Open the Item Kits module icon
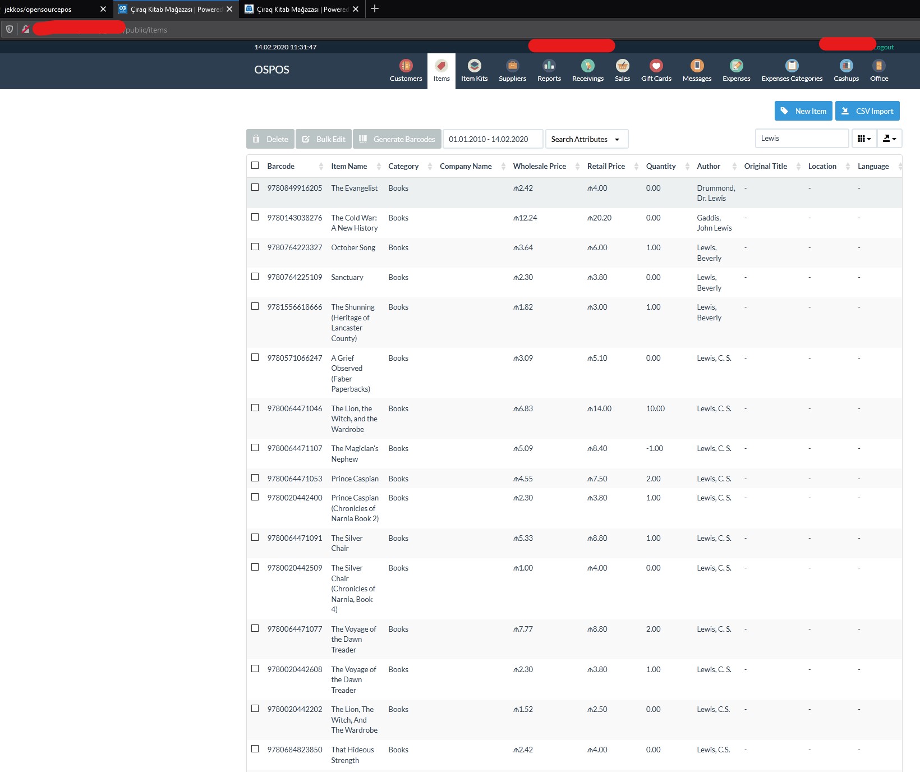This screenshot has width=920, height=772. click(x=474, y=66)
